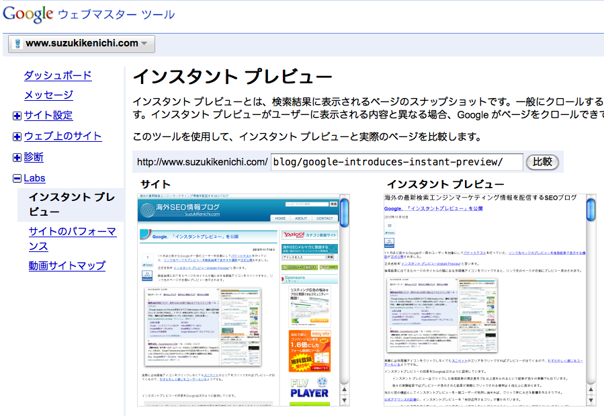
Task: Click the インスタント プレビュー page heading
Action: [x=232, y=76]
